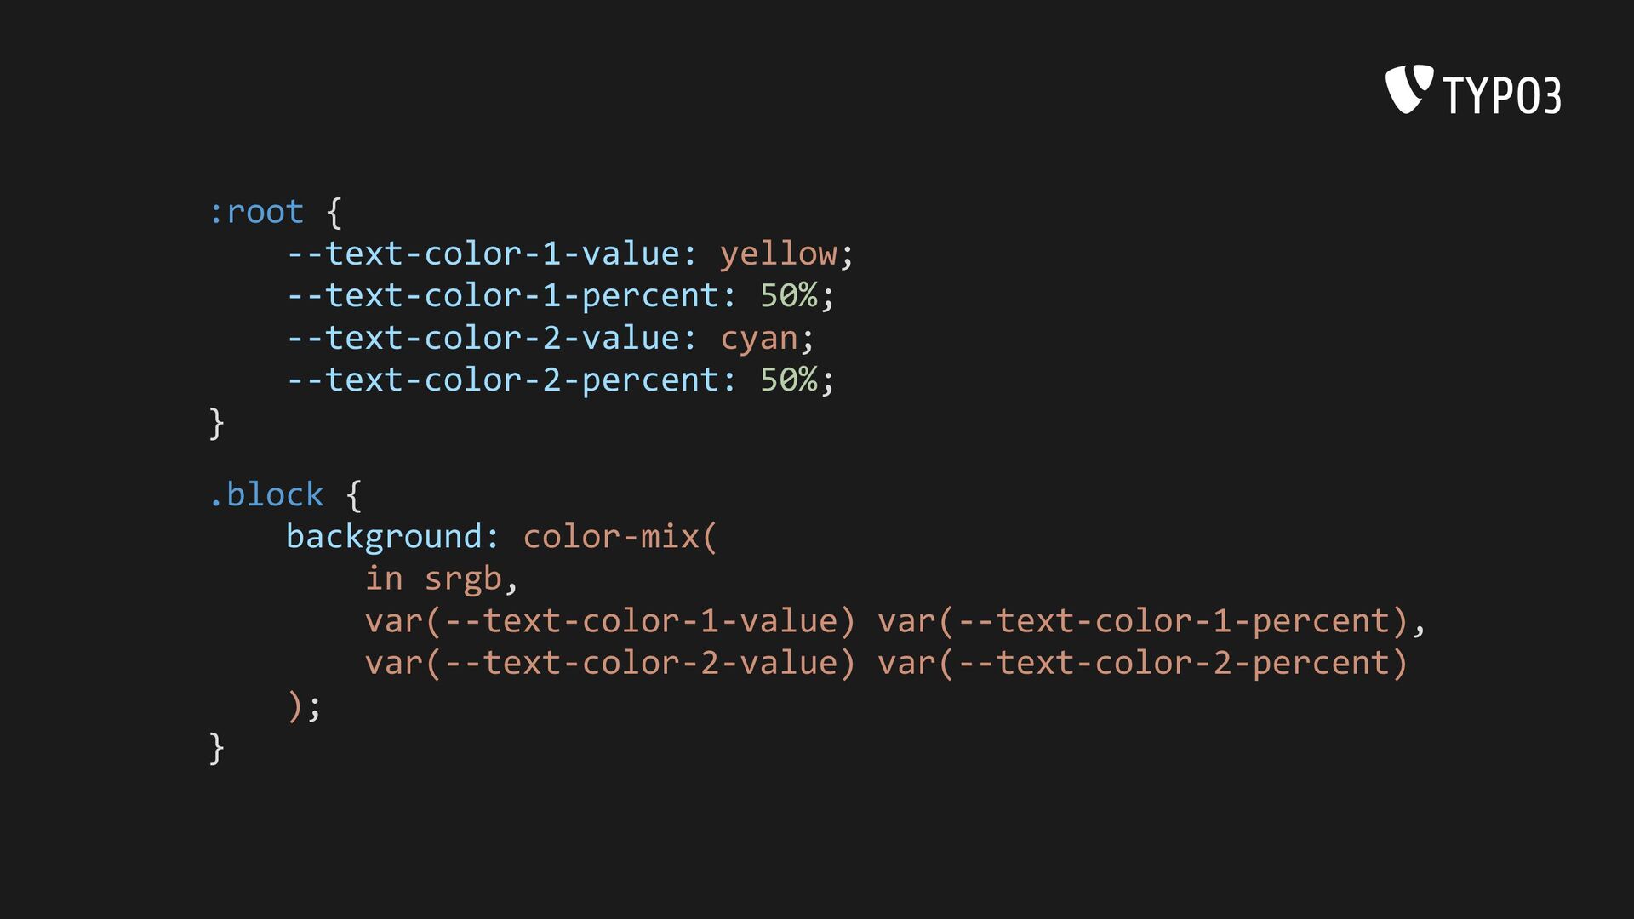Click the :root selector

256,212
